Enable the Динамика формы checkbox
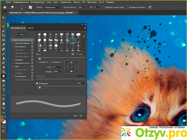Image resolution: width=187 pixels, height=140 pixels. pos(13,43)
